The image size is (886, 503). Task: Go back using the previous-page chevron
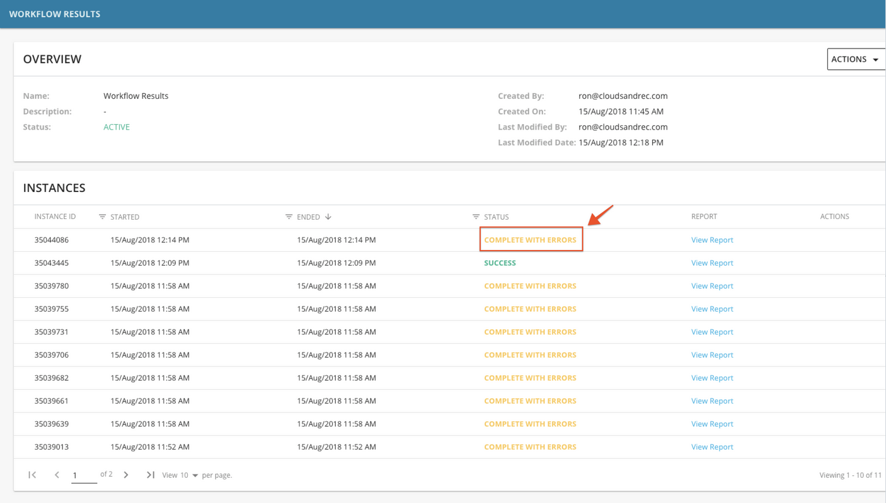pos(56,475)
